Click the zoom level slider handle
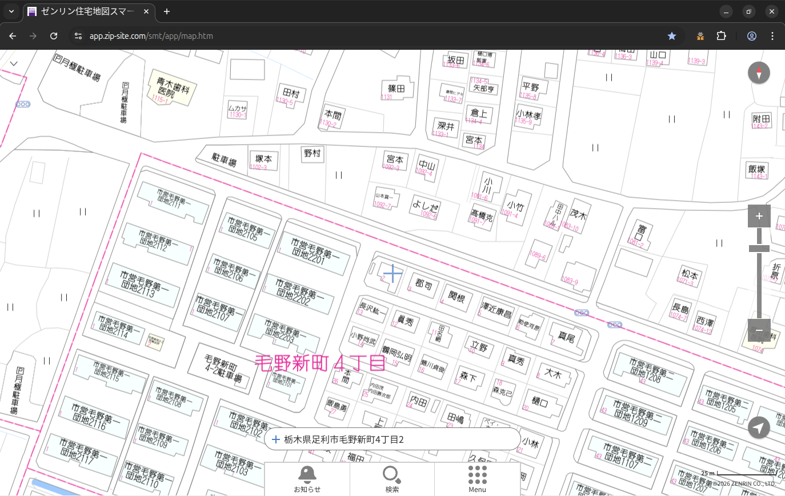785x496 pixels. pos(759,248)
